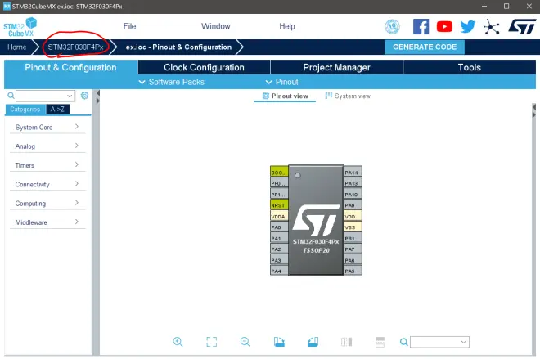Click the horizontal split view icon

380,342
